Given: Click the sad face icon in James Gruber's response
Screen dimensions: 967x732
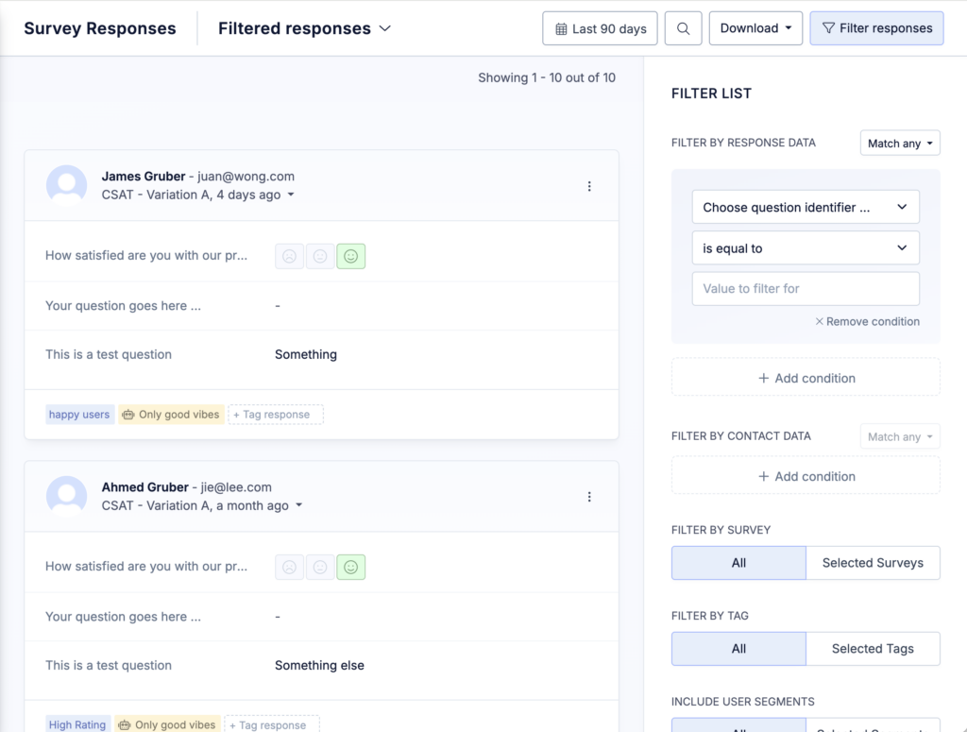Looking at the screenshot, I should 290,256.
